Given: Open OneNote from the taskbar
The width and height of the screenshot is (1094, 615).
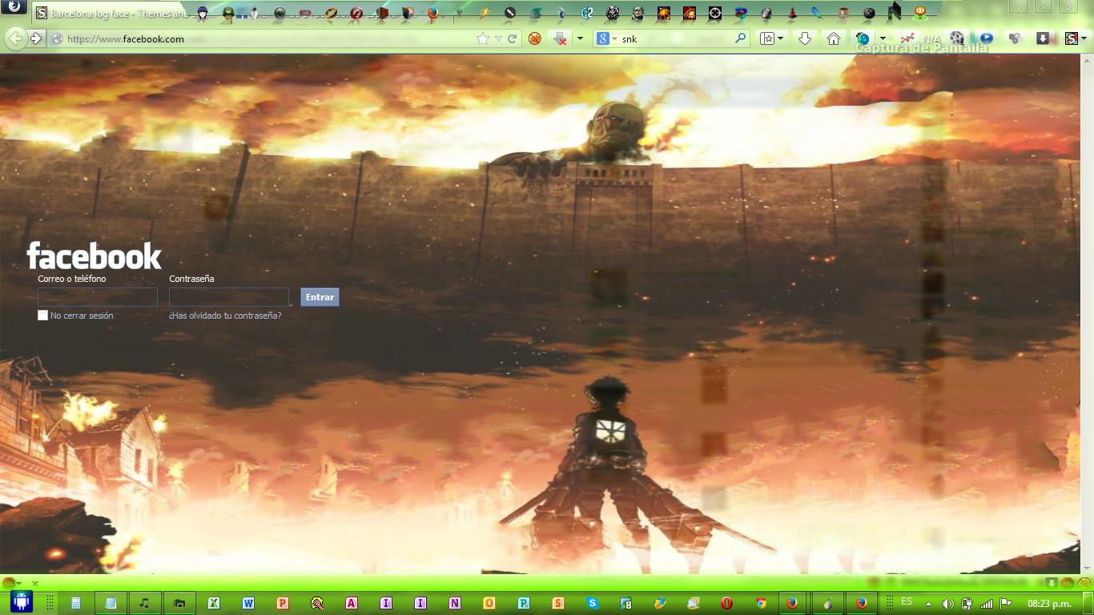Looking at the screenshot, I should pyautogui.click(x=455, y=603).
